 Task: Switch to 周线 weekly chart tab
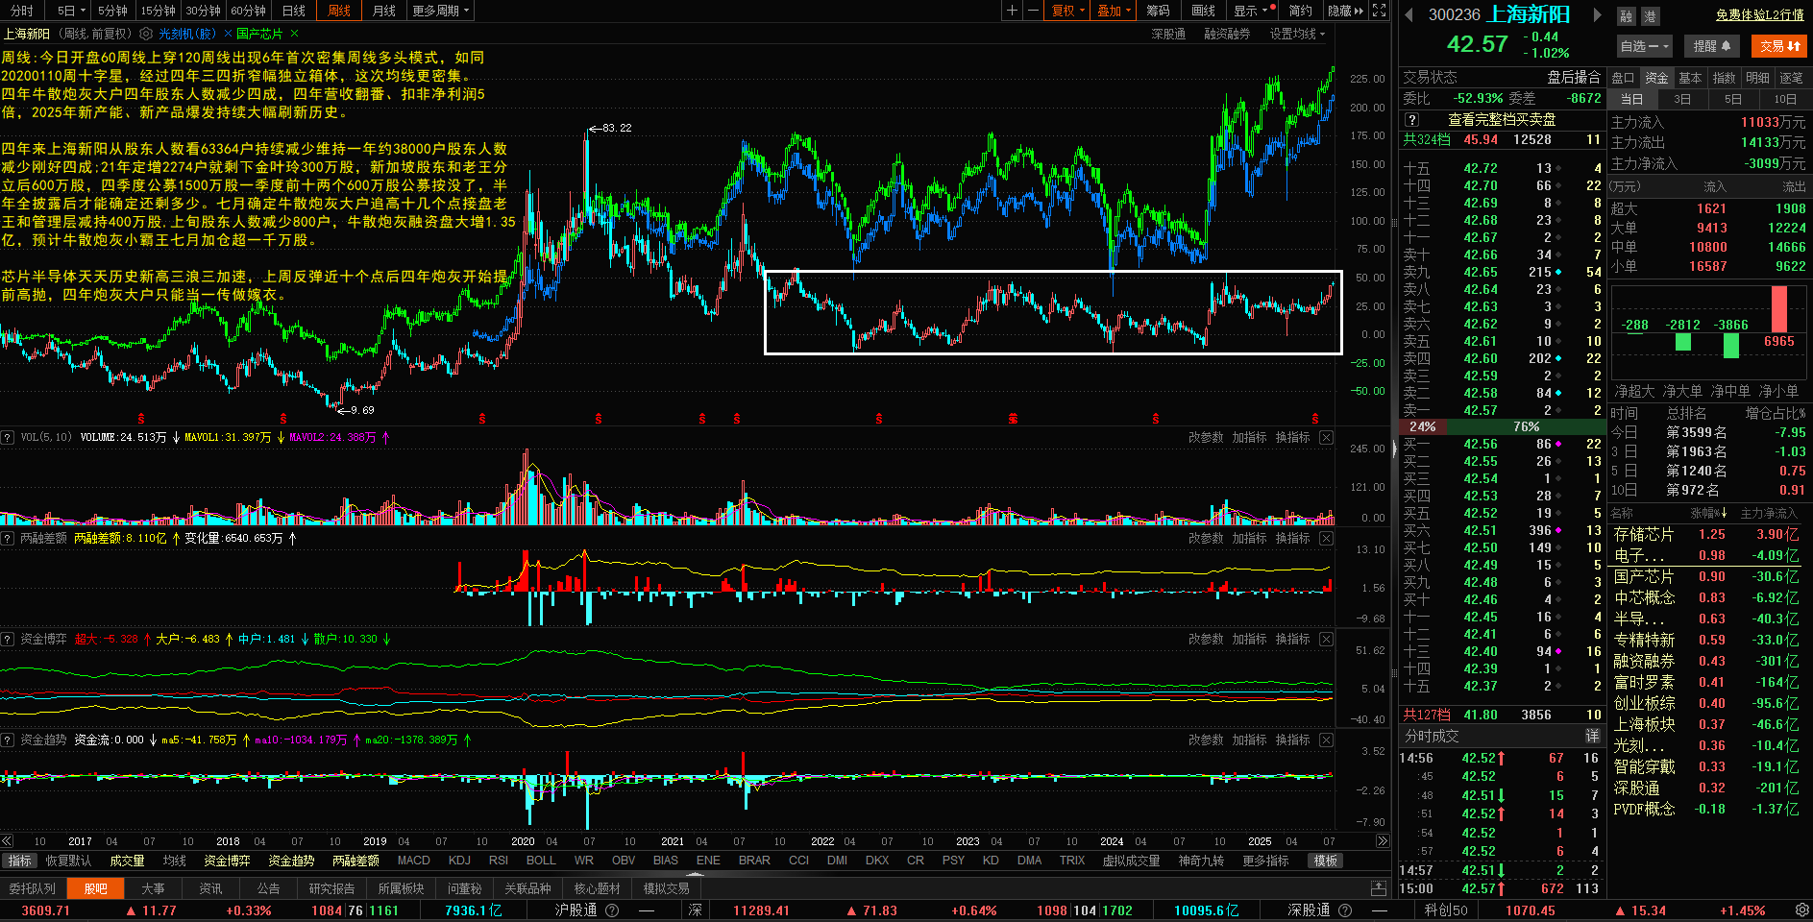pos(339,11)
